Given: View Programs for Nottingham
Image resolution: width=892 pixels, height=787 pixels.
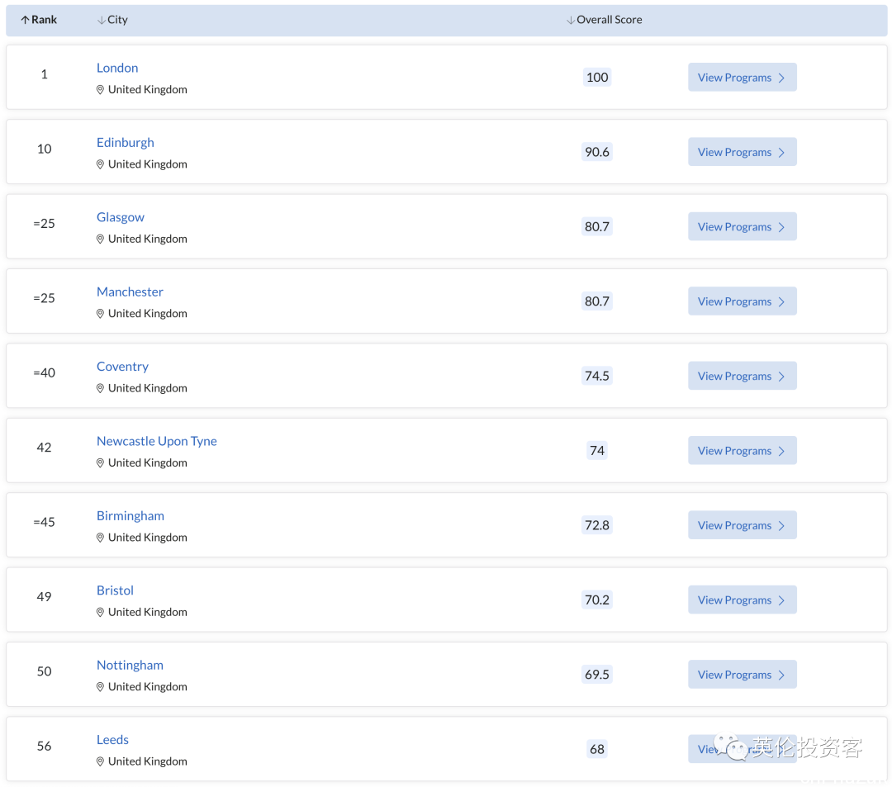Looking at the screenshot, I should tap(742, 675).
